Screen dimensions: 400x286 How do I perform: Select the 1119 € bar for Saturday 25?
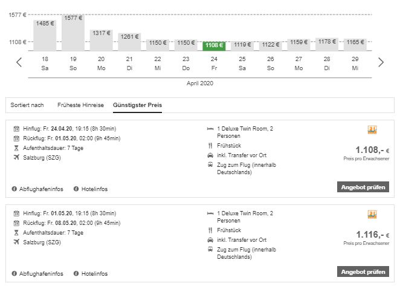pos(242,45)
